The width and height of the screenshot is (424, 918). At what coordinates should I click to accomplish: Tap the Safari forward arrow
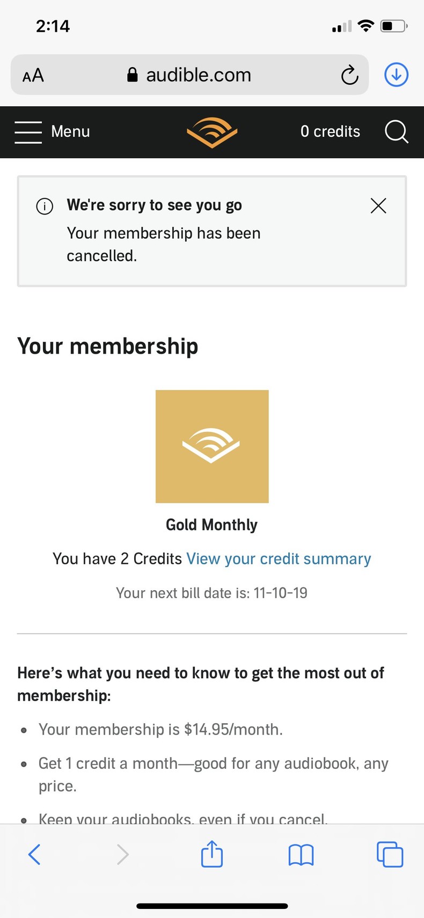[x=123, y=854]
